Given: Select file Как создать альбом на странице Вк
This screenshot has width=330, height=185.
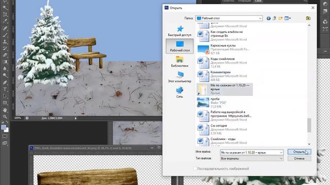Looking at the screenshot, I should tap(225, 35).
